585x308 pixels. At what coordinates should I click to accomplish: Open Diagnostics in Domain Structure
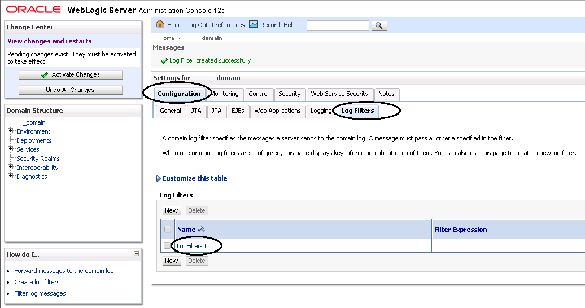click(32, 177)
